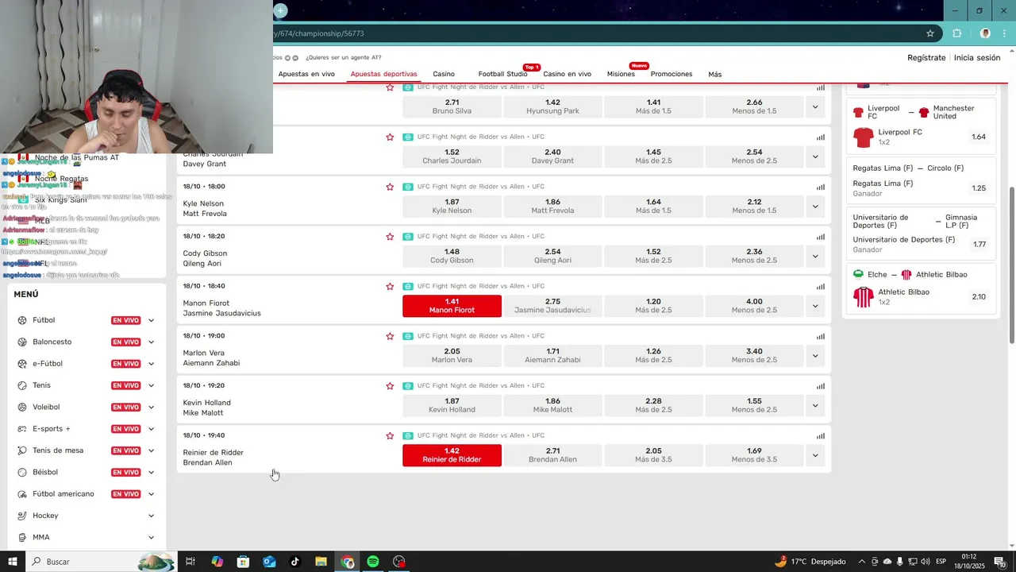Expand more markets for Manon Fiorot fight

tap(815, 306)
